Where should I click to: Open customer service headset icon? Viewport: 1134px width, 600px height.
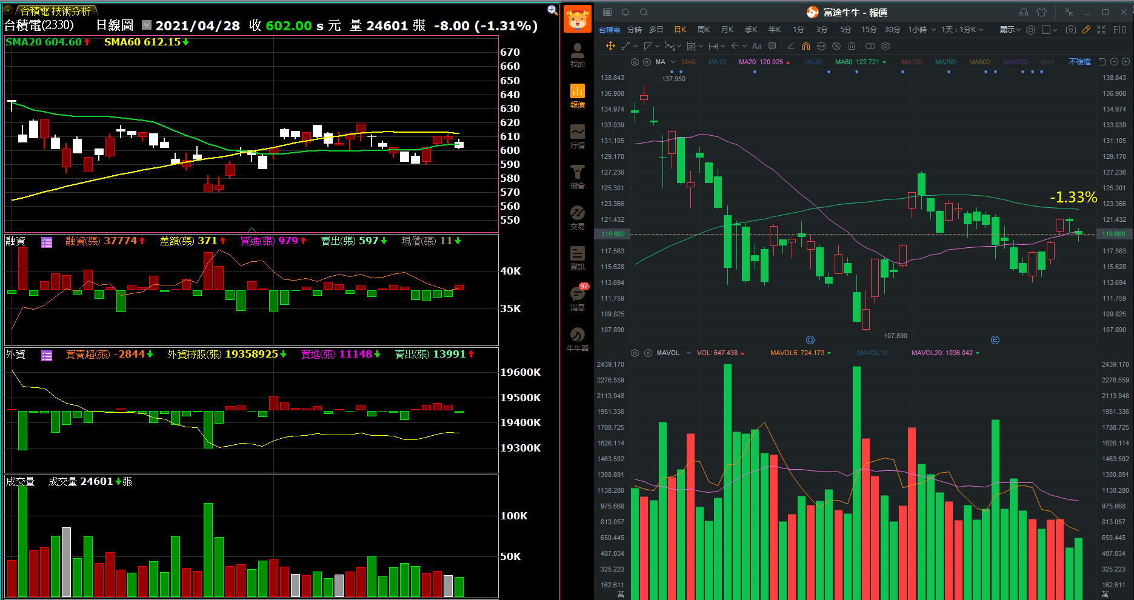pos(1024,12)
